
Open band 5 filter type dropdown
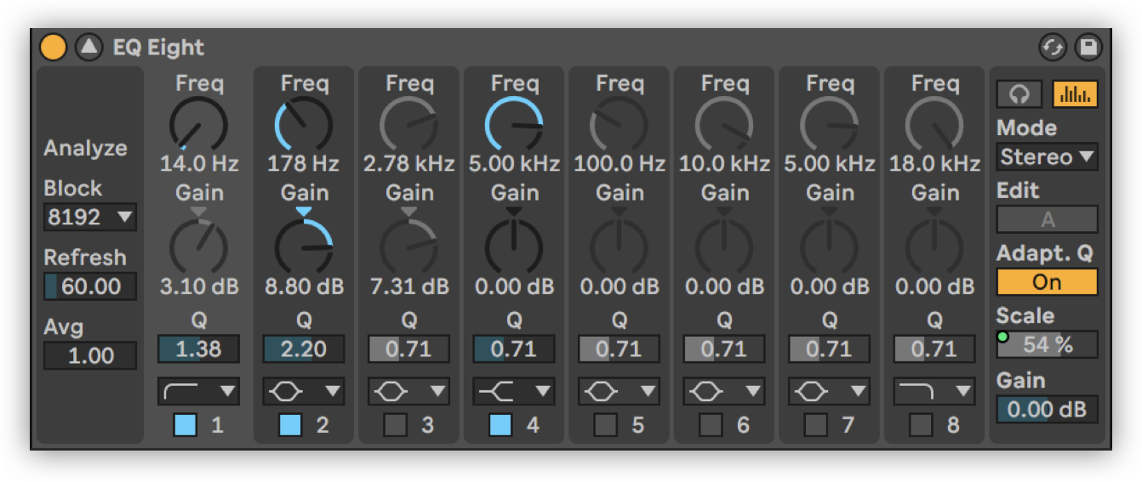point(620,391)
